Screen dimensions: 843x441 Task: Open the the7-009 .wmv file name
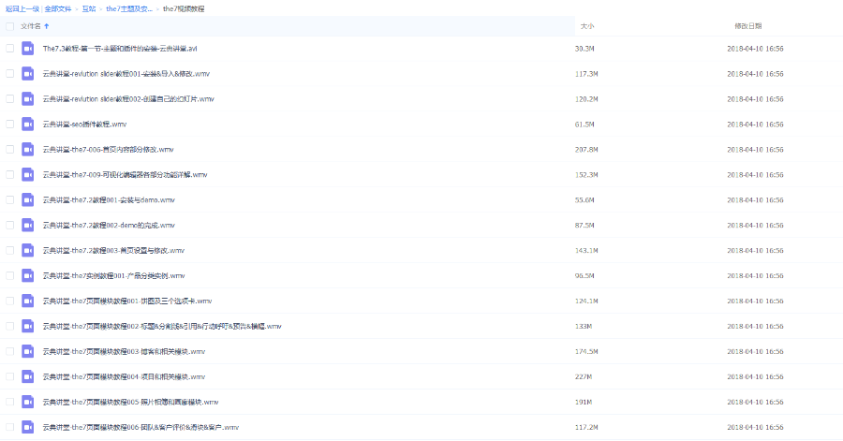[x=126, y=174]
